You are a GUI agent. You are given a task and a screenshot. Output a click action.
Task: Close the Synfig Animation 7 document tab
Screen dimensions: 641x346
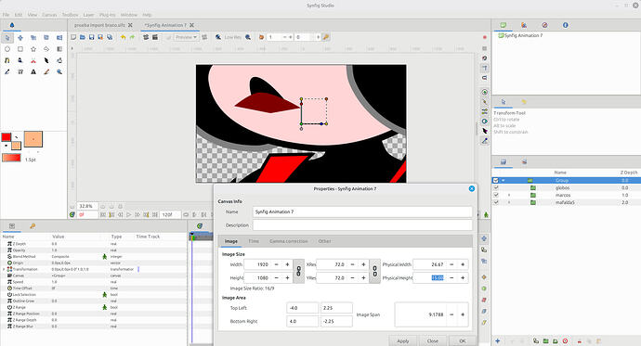191,25
